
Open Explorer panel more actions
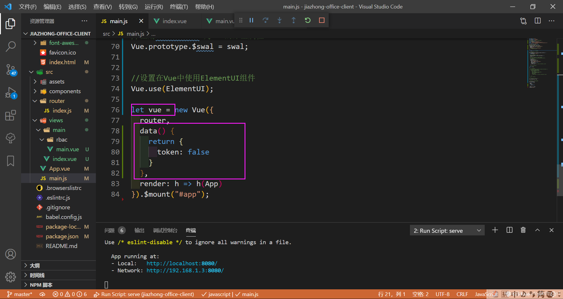pos(84,21)
